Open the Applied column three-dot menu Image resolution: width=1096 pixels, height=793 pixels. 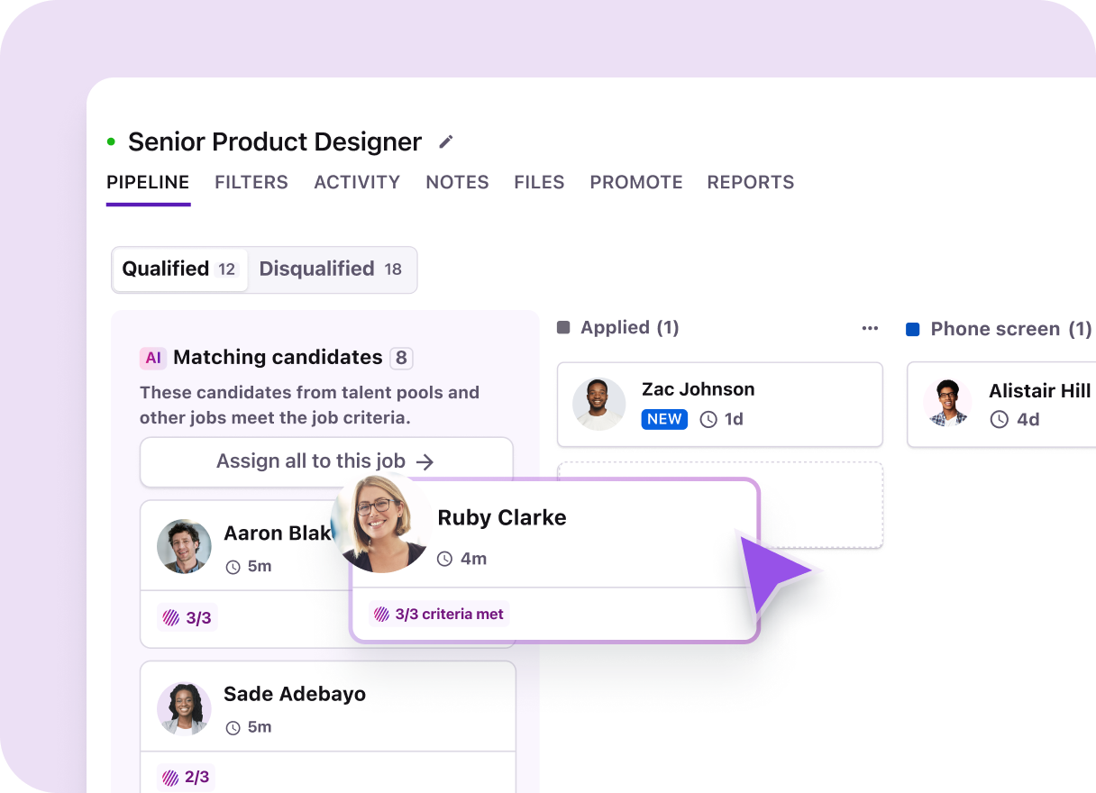(x=870, y=328)
